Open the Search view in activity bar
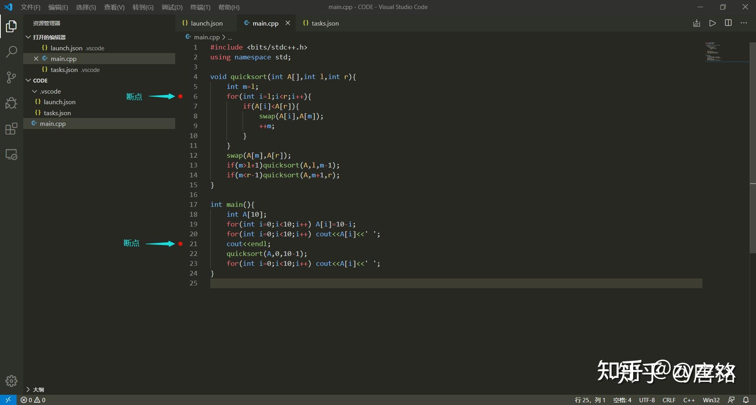Screen dimensions: 756x405 click(x=11, y=52)
